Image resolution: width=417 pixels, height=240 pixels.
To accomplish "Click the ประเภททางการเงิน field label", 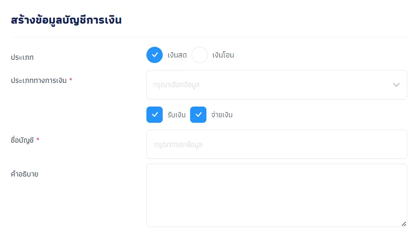I will 39,81.
